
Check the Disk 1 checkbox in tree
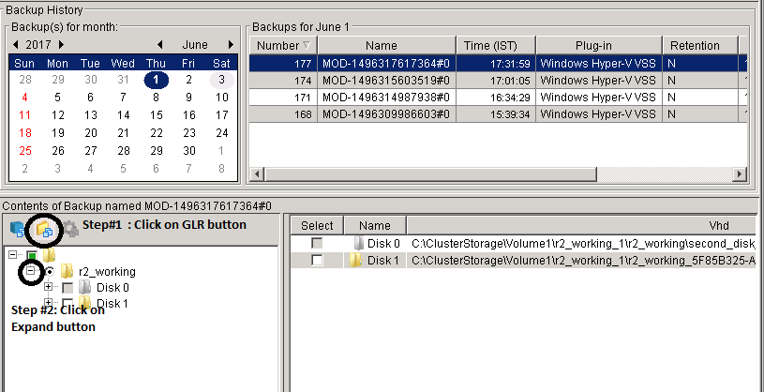point(67,302)
